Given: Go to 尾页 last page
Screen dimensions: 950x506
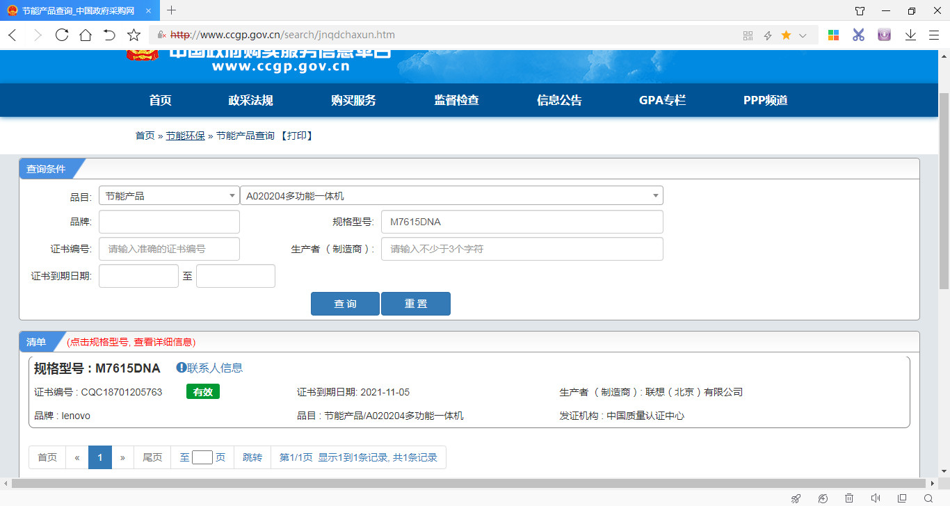Looking at the screenshot, I should [x=152, y=457].
